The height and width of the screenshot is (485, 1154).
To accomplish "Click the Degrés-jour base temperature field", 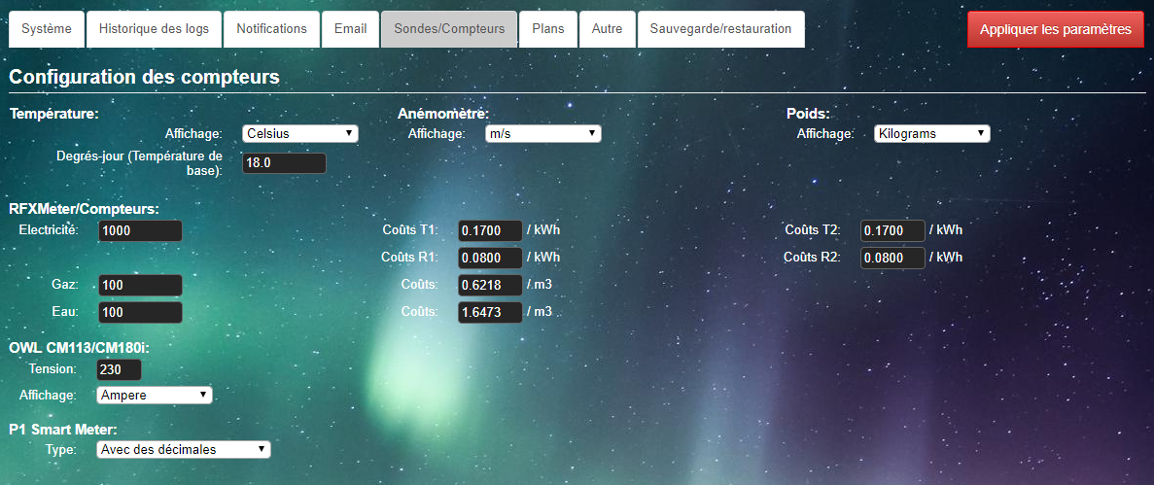I will (283, 163).
